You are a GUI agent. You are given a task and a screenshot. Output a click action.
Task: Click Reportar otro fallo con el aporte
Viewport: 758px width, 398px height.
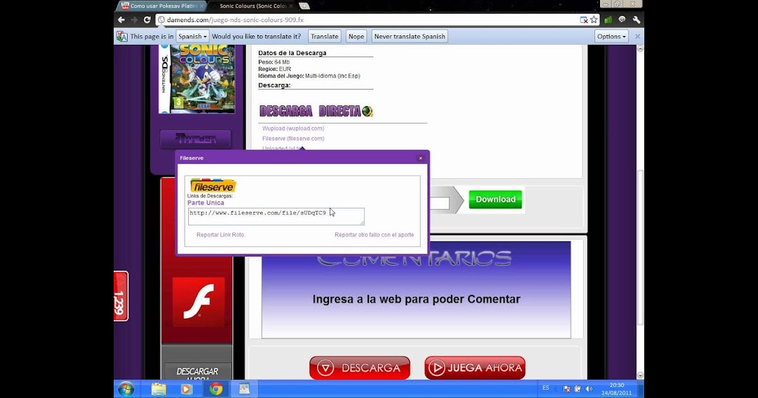[x=374, y=235]
